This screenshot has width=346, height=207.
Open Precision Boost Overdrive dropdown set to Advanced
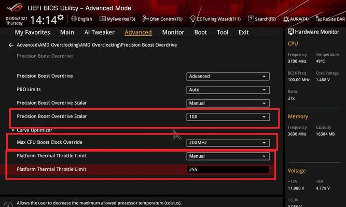[x=228, y=77]
